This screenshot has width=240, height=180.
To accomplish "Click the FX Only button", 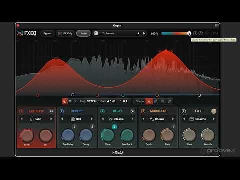I will click(x=65, y=33).
